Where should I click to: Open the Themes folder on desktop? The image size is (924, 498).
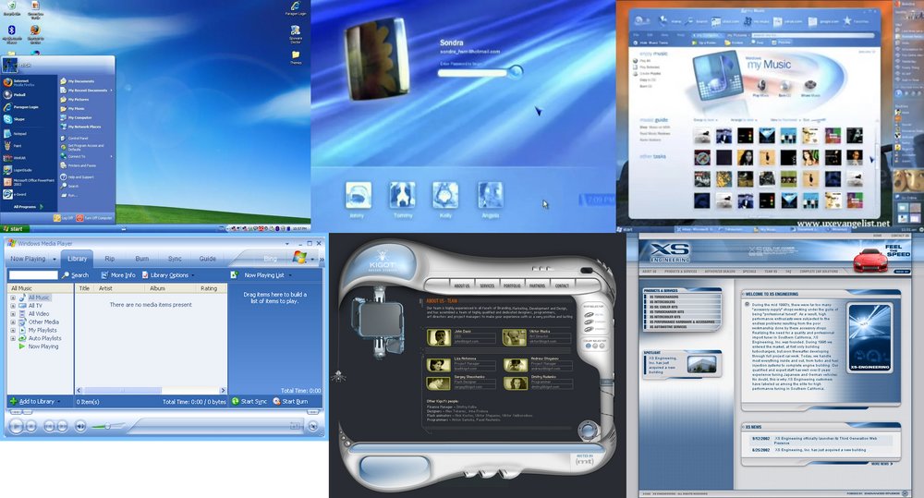point(296,57)
